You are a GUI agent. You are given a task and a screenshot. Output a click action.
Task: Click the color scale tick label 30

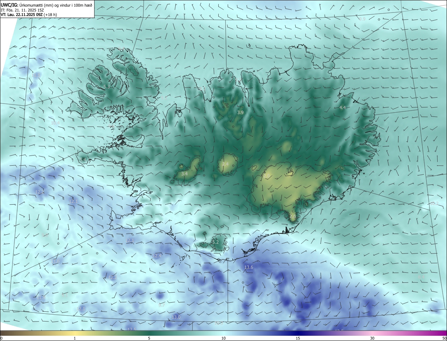click(372, 339)
